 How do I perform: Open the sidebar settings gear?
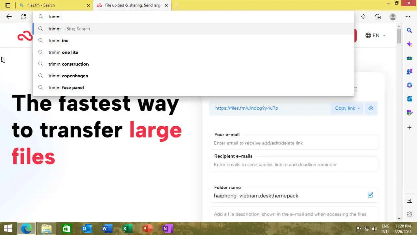[x=410, y=214]
